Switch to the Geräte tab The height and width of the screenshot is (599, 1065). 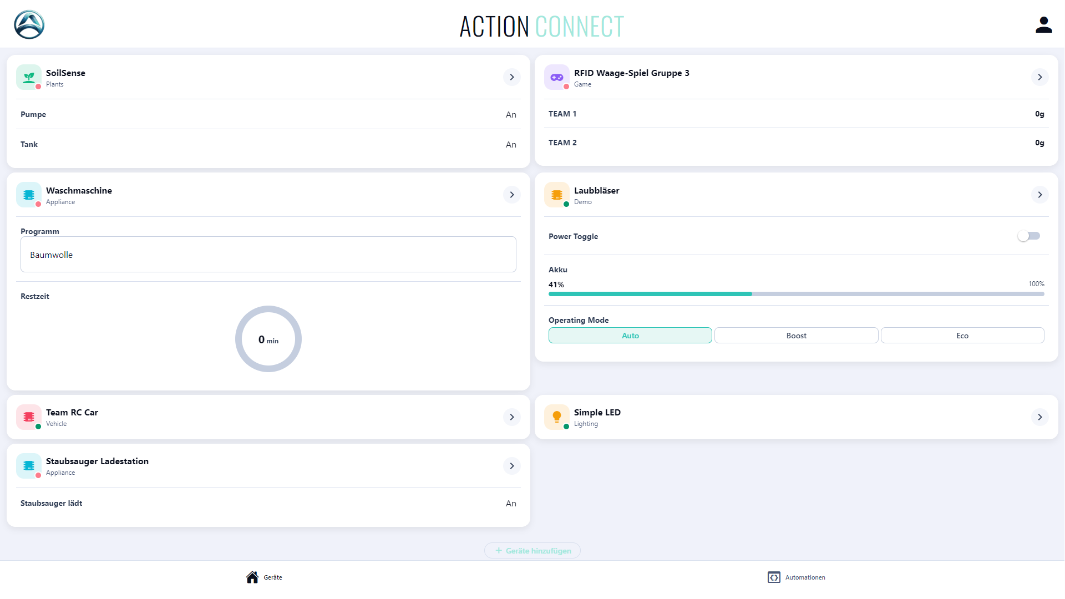[265, 577]
